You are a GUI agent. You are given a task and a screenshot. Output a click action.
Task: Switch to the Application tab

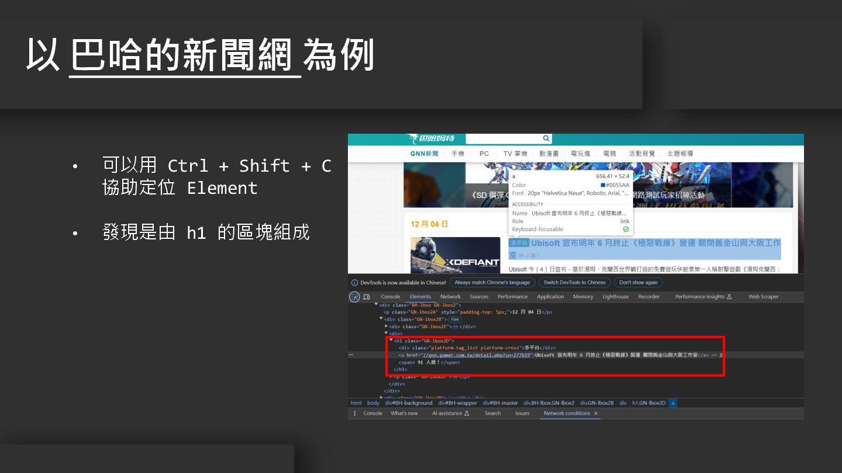click(x=551, y=297)
